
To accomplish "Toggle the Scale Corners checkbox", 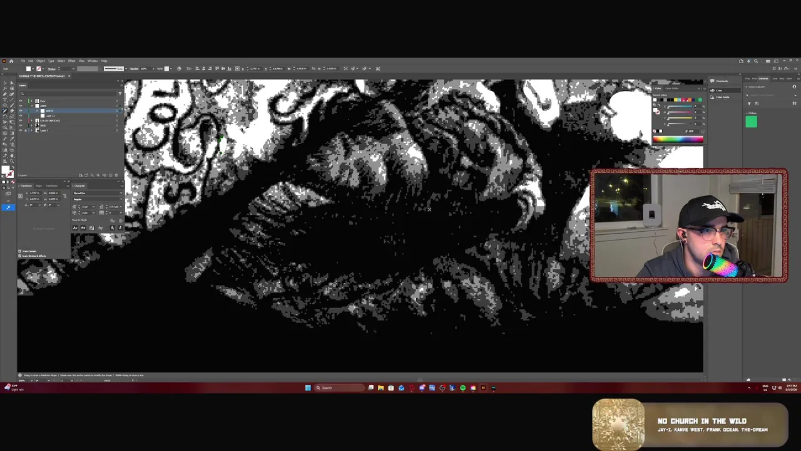I will 19,251.
